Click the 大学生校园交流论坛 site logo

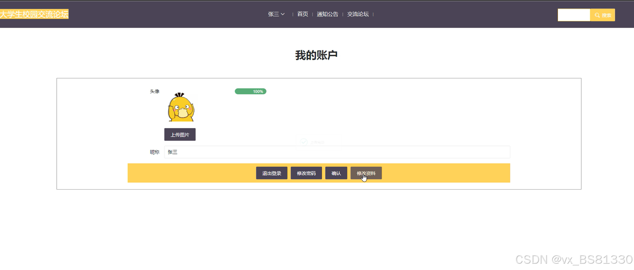34,14
